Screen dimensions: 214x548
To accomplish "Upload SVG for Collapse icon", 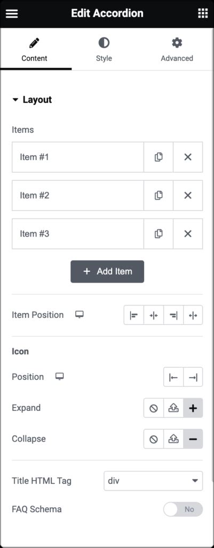I will [x=173, y=439].
